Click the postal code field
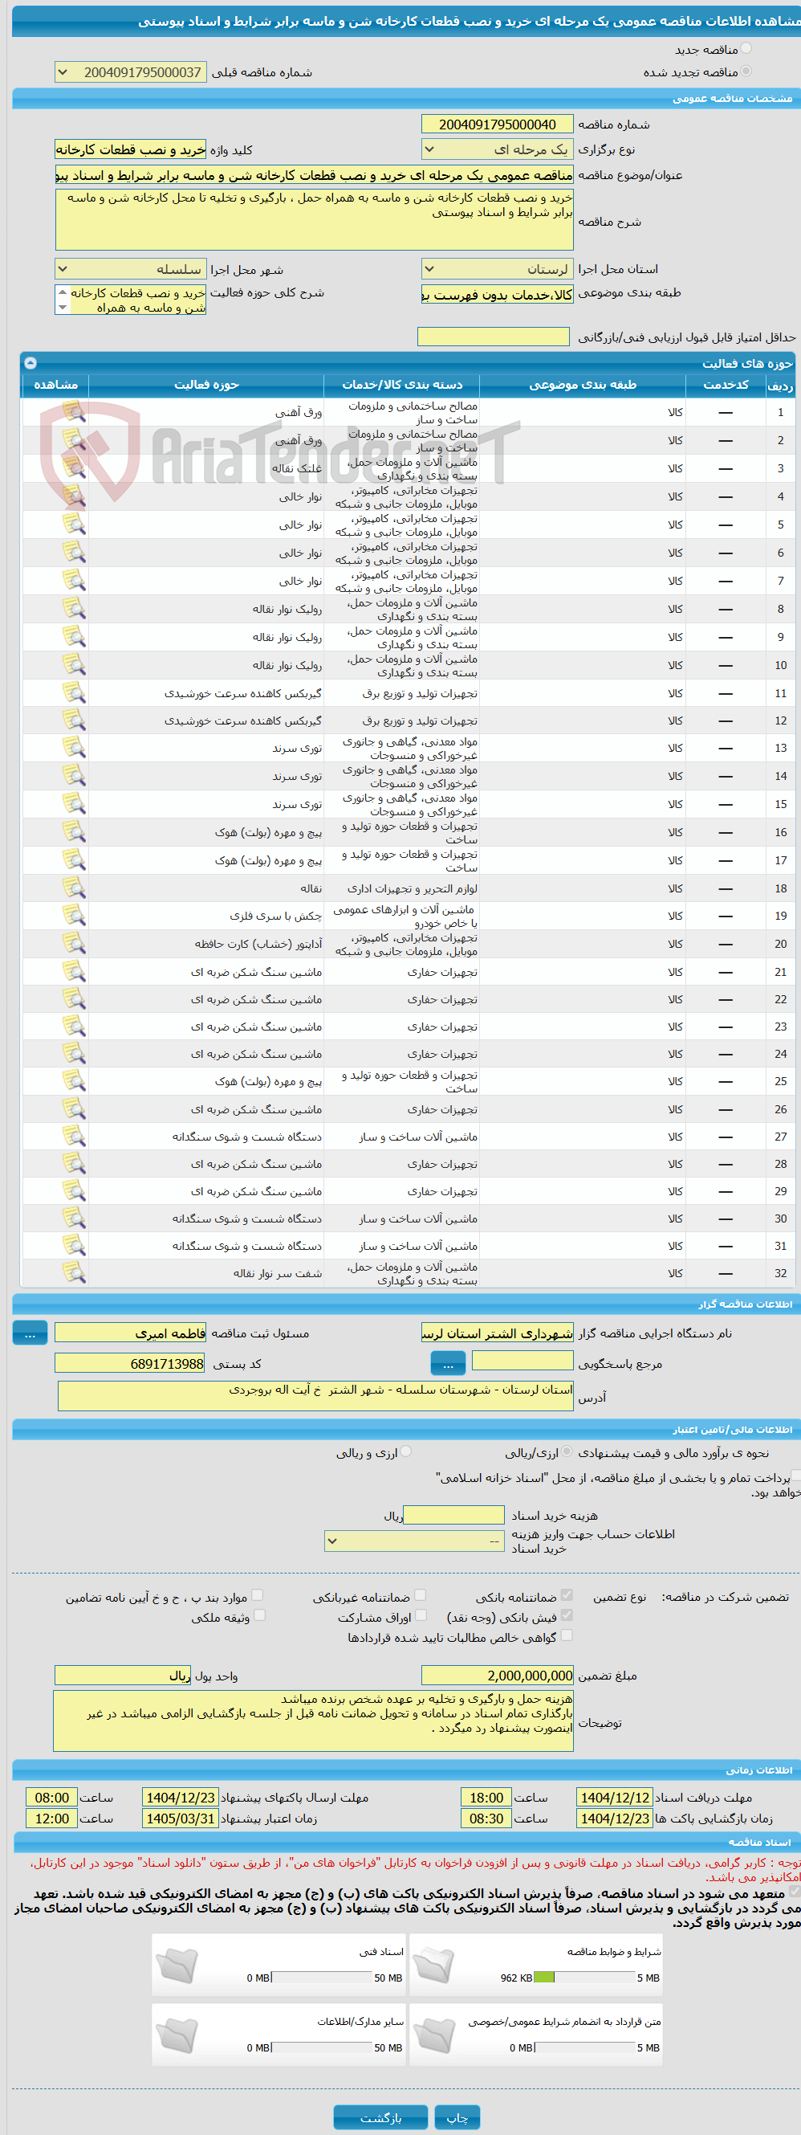The width and height of the screenshot is (801, 2135). (x=130, y=1364)
